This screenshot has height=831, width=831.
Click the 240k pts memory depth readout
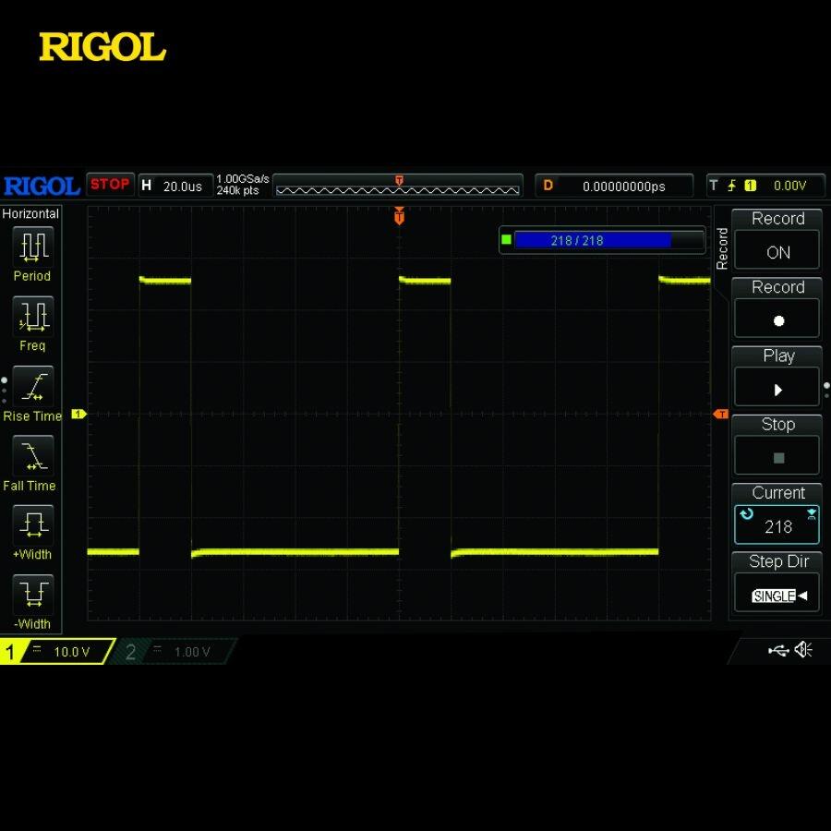click(237, 191)
